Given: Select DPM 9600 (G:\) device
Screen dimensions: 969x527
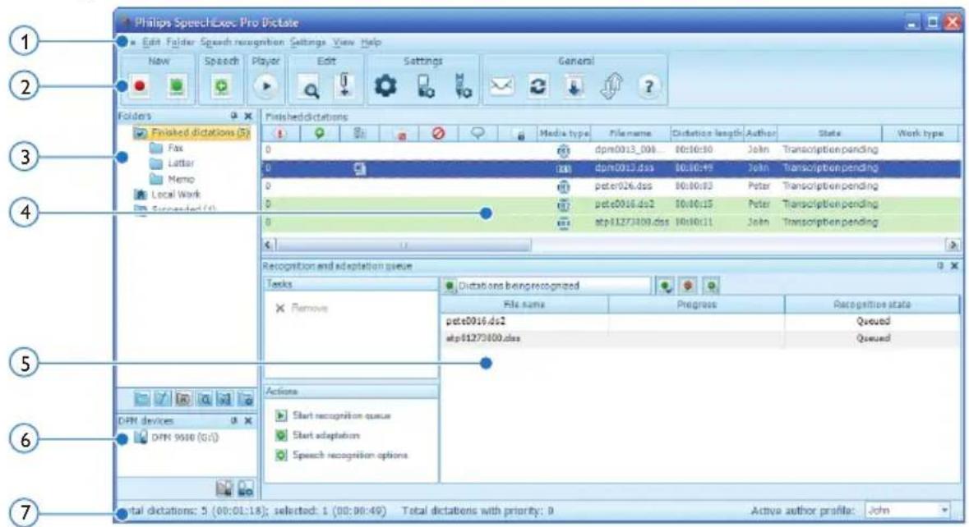Looking at the screenshot, I should click(x=176, y=438).
